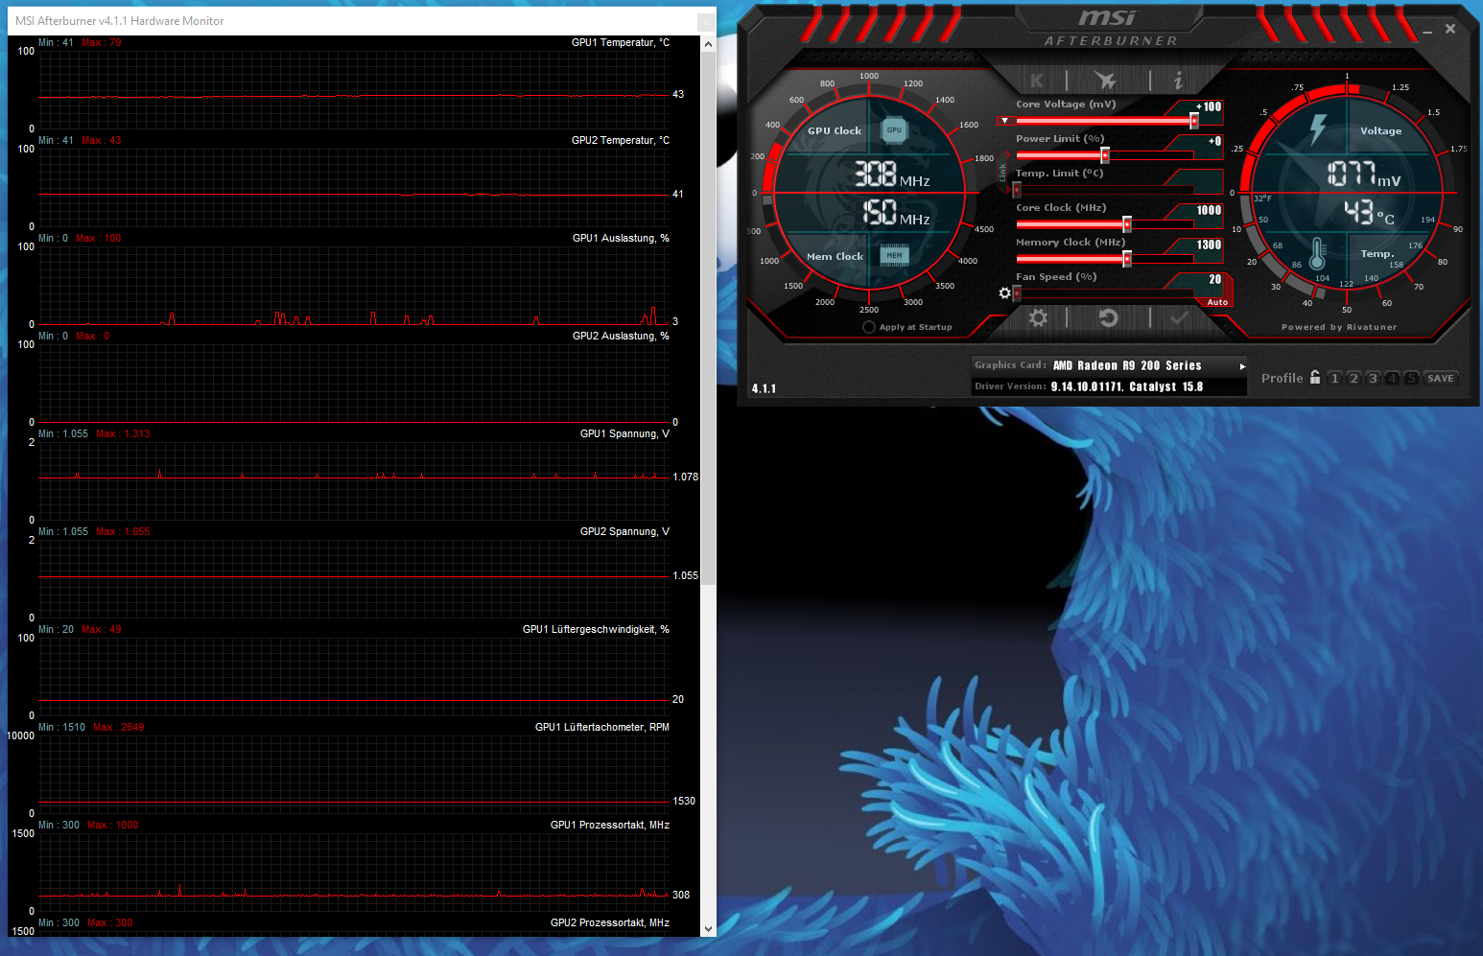Viewport: 1483px width, 956px height.
Task: Click the GPU1 Auslastung graph label
Action: [x=621, y=238]
